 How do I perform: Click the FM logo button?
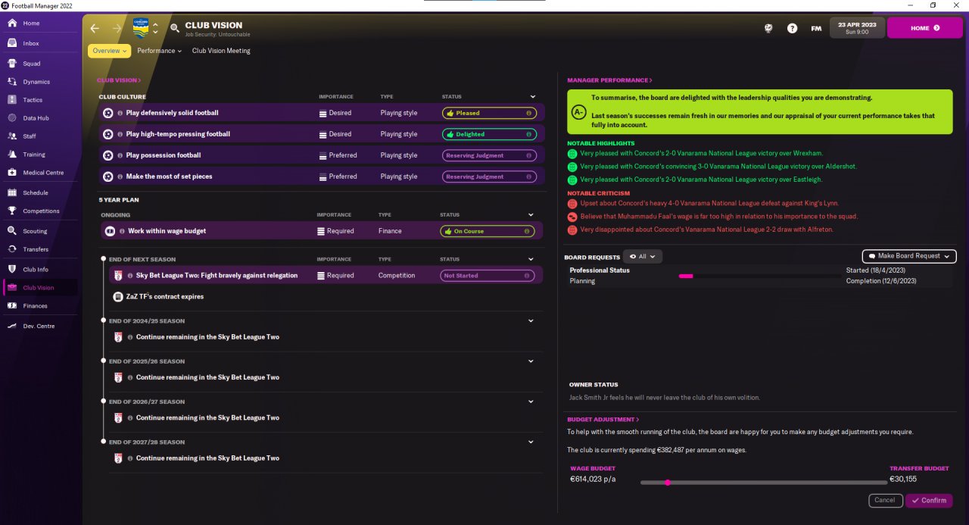pos(816,28)
